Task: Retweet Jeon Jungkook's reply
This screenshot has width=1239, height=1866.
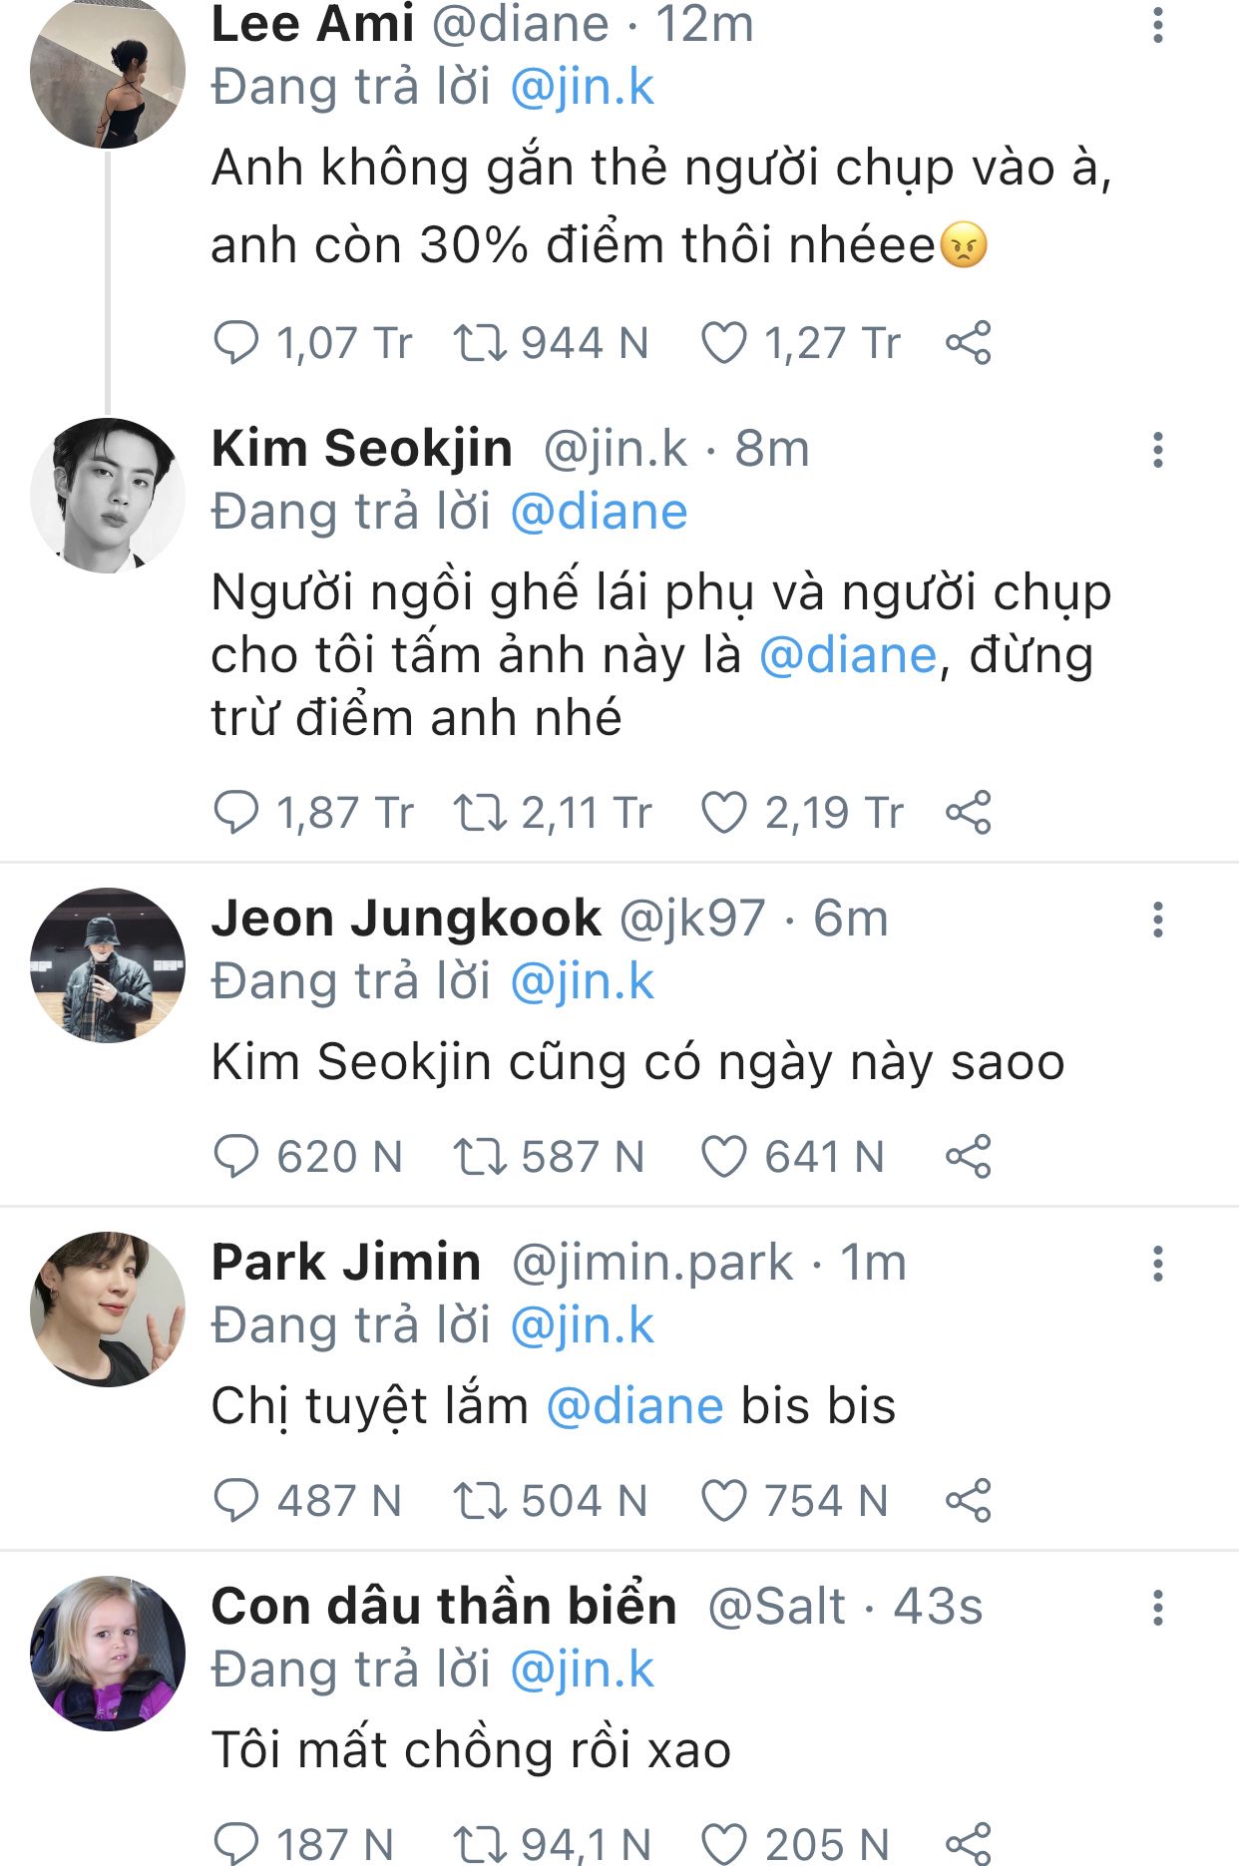Action: [x=480, y=1157]
